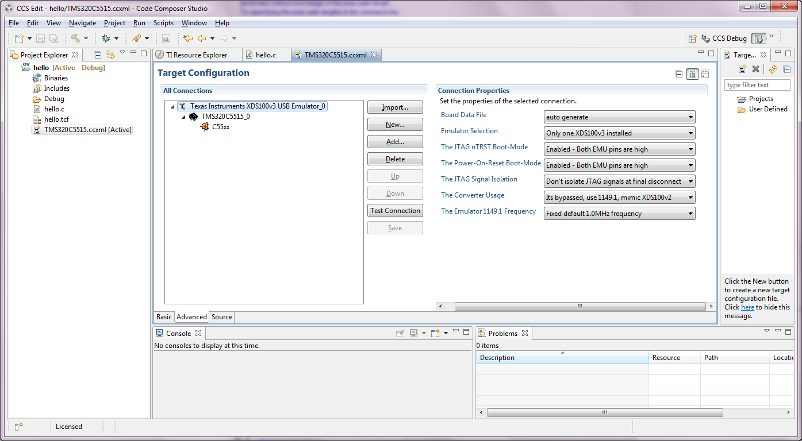Collapse the XDS100v3 USB Emulator tree node
This screenshot has height=441, width=802.
[x=172, y=107]
